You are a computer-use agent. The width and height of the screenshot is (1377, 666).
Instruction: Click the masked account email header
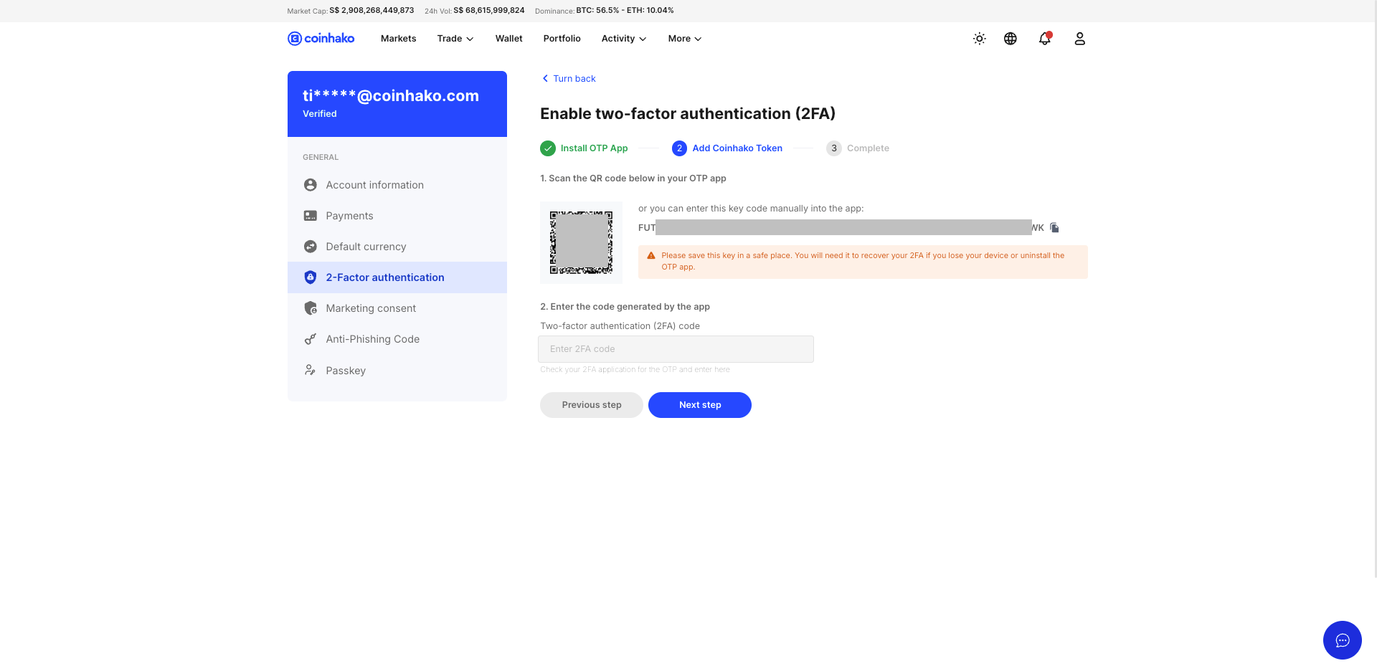391,96
